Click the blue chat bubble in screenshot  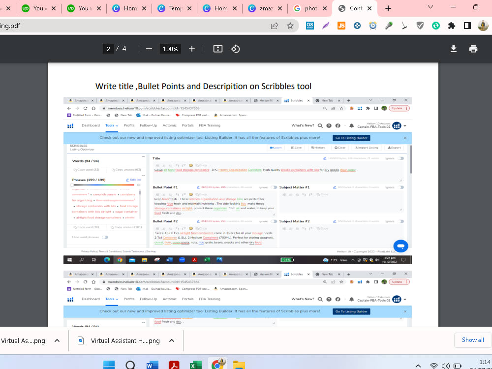pos(400,246)
